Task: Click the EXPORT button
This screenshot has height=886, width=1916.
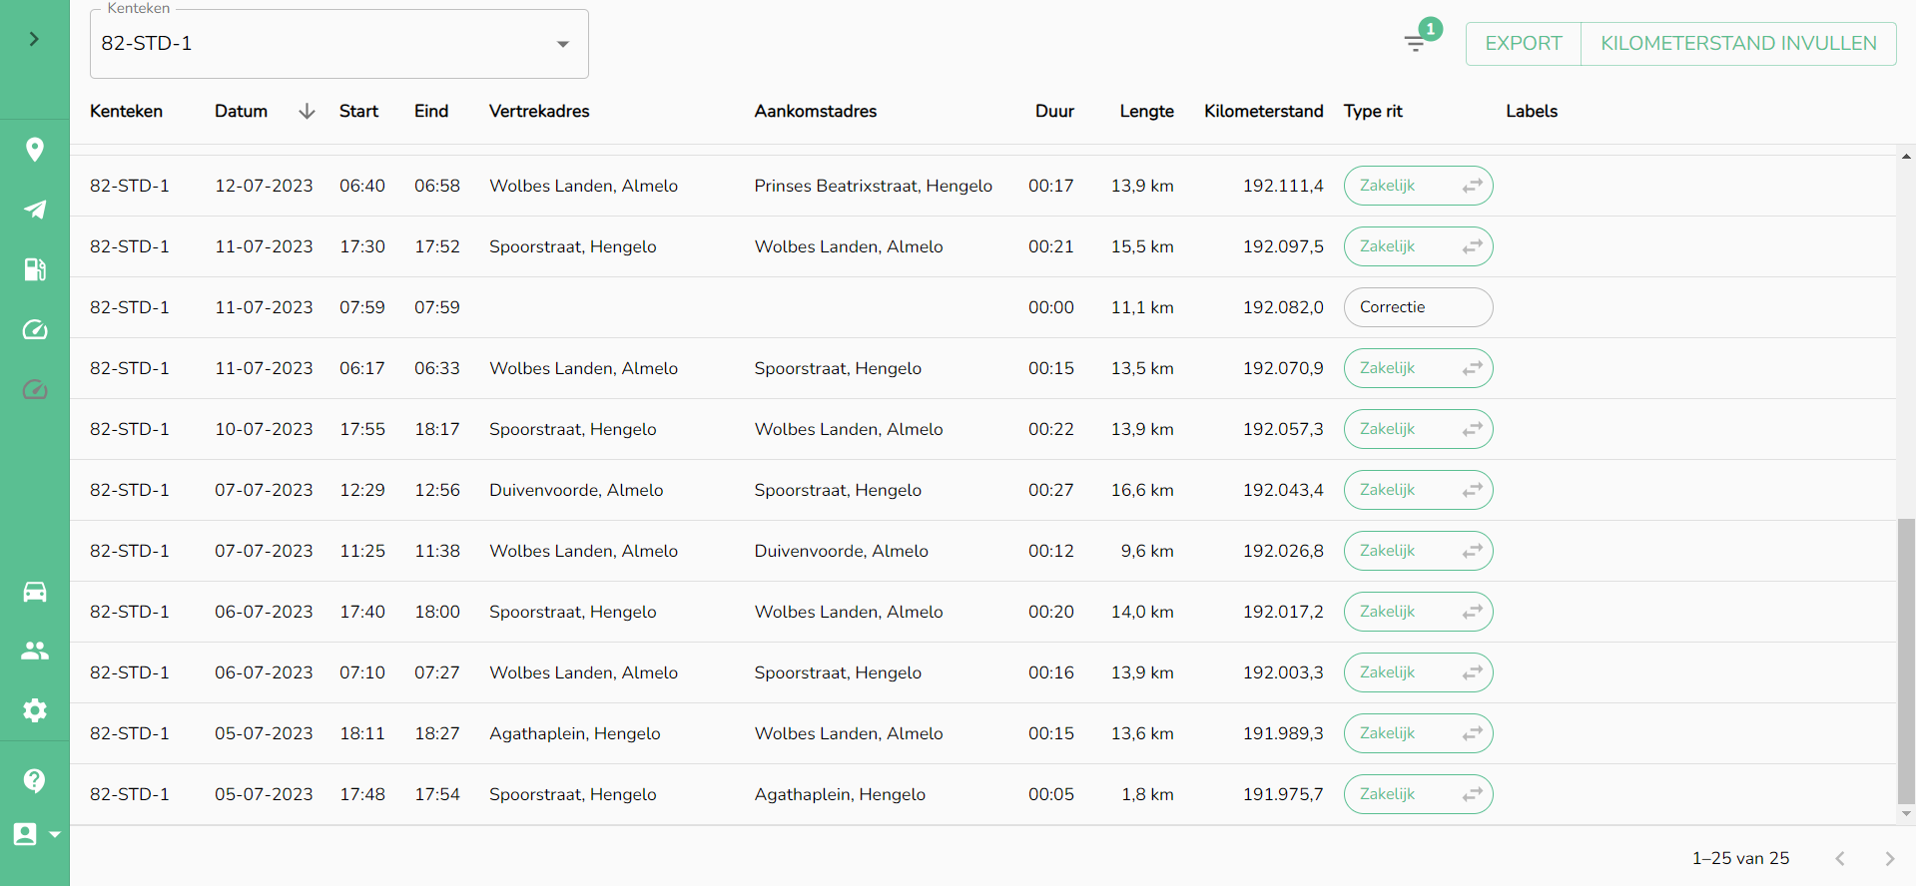Action: click(1523, 44)
